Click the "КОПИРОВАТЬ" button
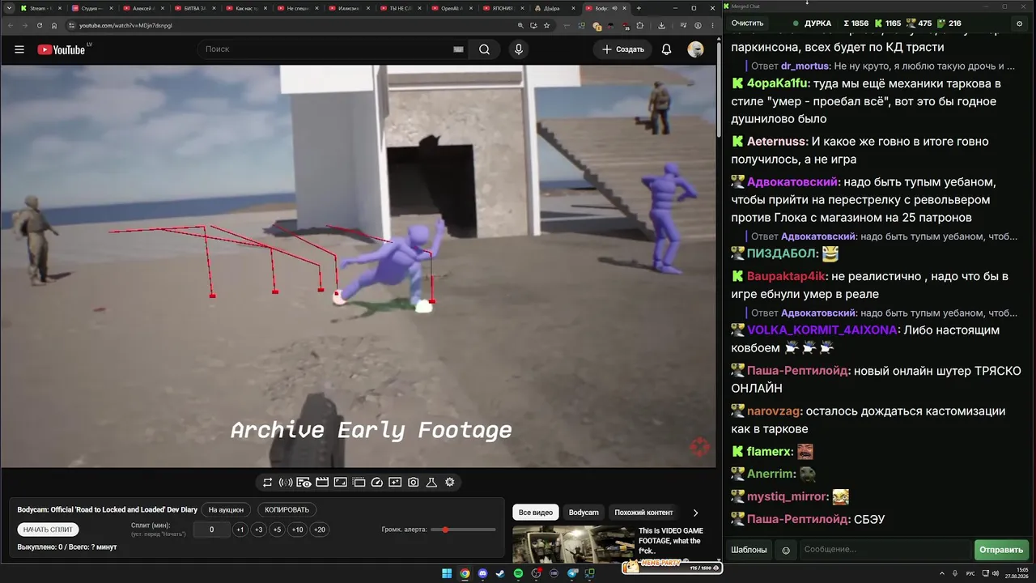Viewport: 1036px width, 583px height. pos(287,510)
